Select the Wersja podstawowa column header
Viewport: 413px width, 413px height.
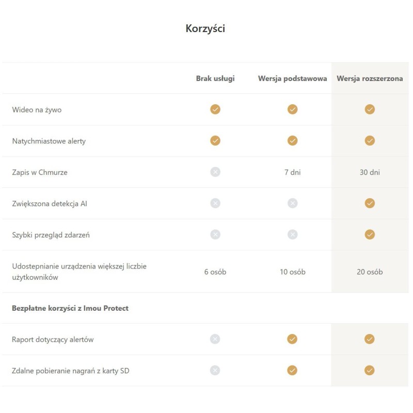[292, 78]
